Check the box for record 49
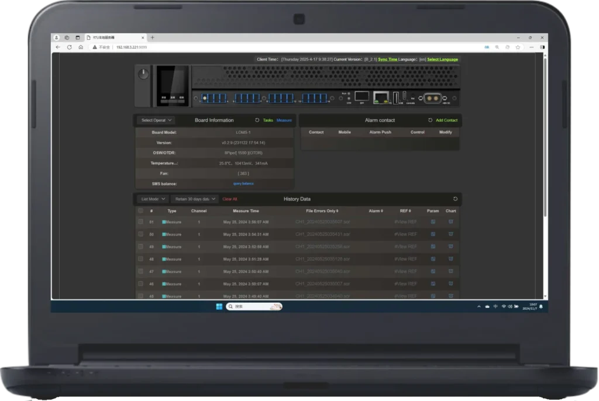Viewport: 599px width, 401px height. (x=140, y=247)
